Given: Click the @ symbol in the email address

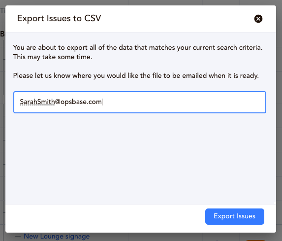Looking at the screenshot, I should point(58,102).
